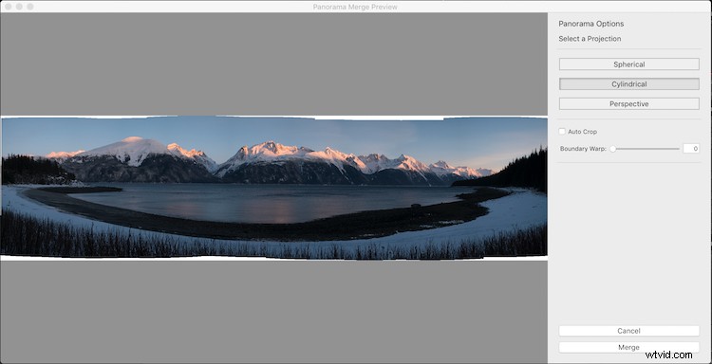Viewport: 712px width, 364px height.
Task: Click the Boundary Warp slider handle
Action: 612,149
